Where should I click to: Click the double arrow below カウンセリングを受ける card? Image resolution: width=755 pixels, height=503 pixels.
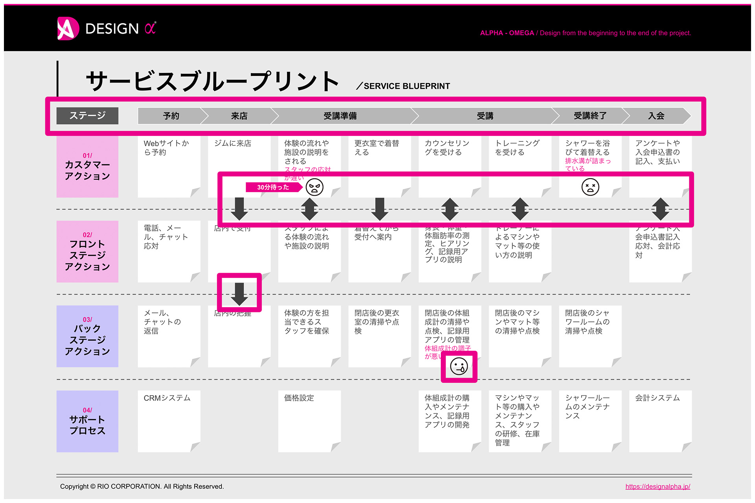pyautogui.click(x=450, y=209)
